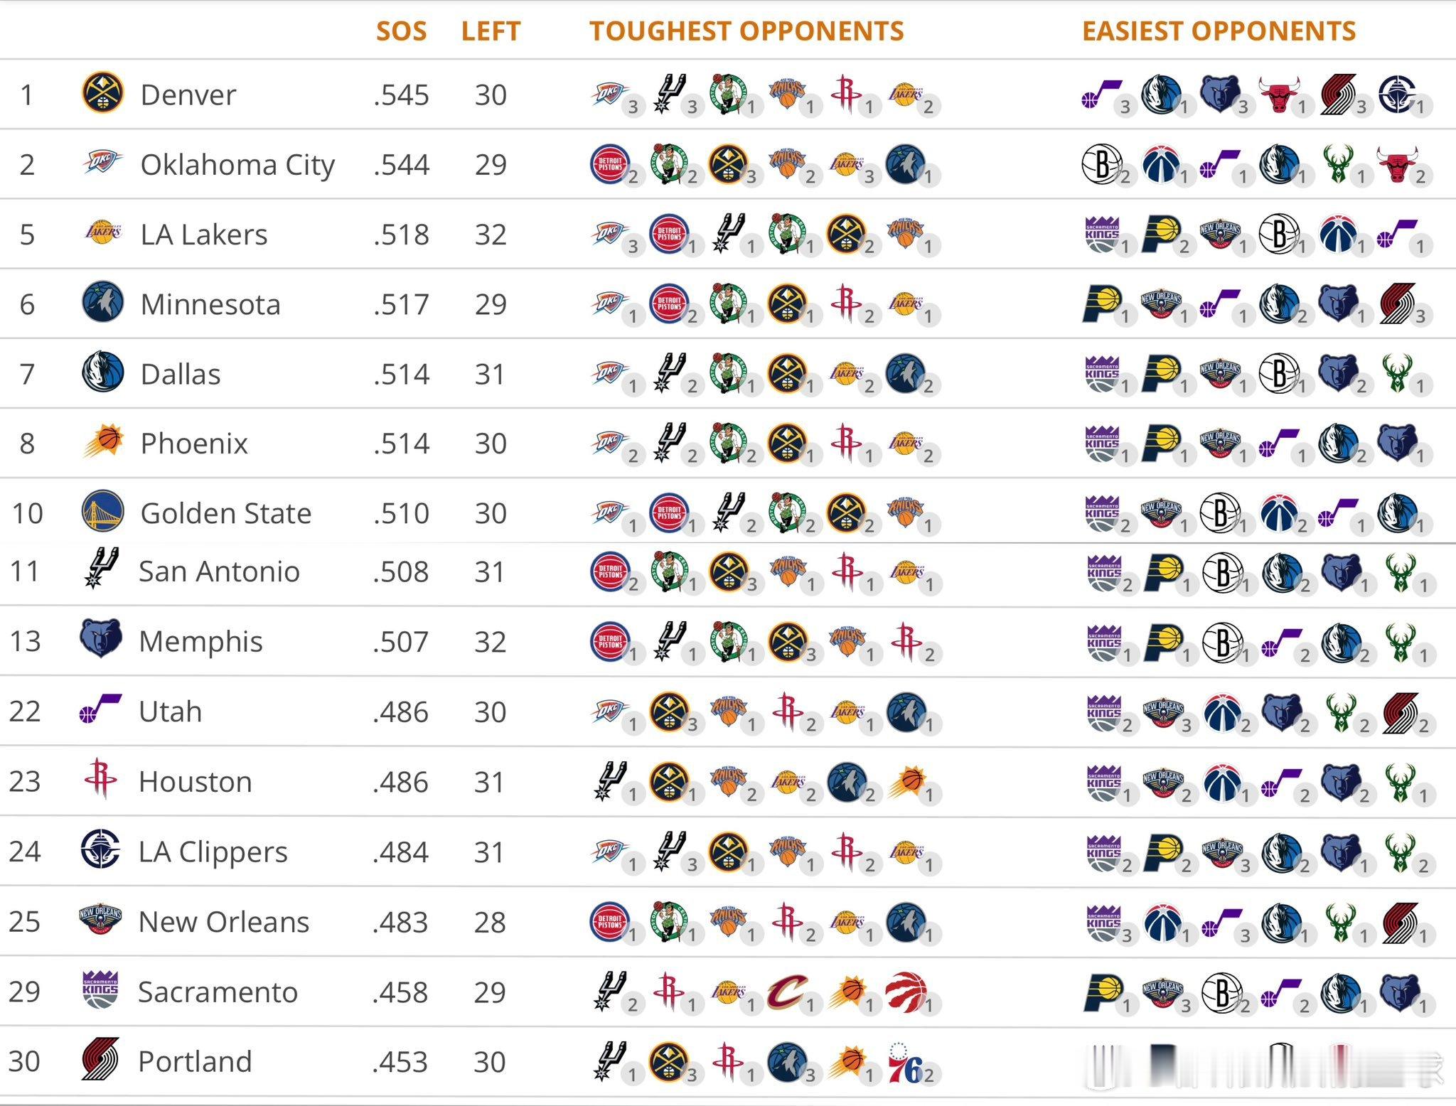Open the Houston team name link
This screenshot has height=1106, width=1456.
click(x=196, y=781)
